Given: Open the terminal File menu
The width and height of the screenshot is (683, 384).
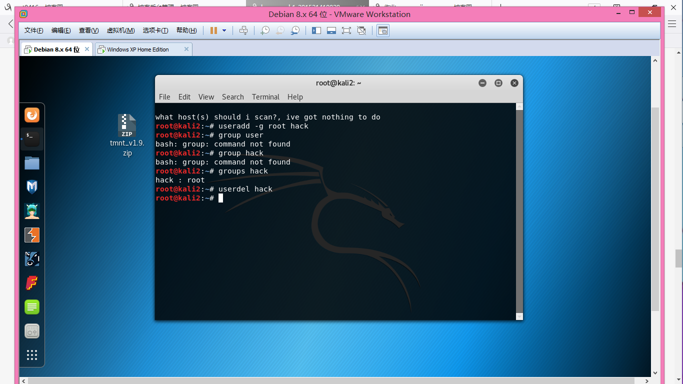Looking at the screenshot, I should 164,97.
